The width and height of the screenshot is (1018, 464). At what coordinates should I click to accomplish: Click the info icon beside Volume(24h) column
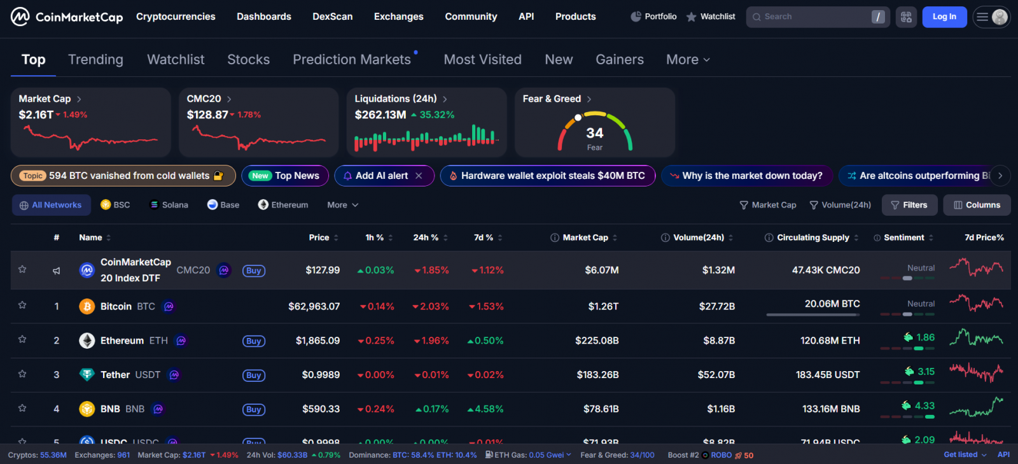click(x=666, y=238)
